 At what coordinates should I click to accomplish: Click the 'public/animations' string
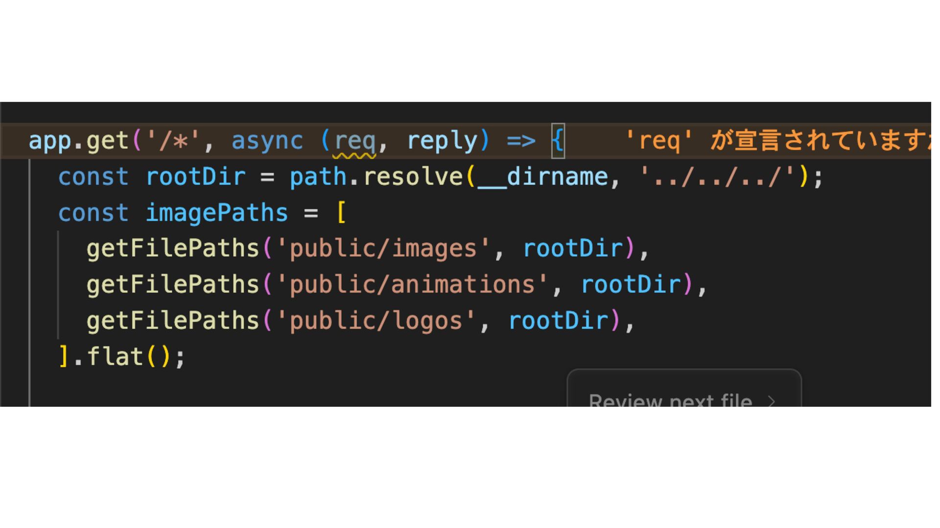412,285
